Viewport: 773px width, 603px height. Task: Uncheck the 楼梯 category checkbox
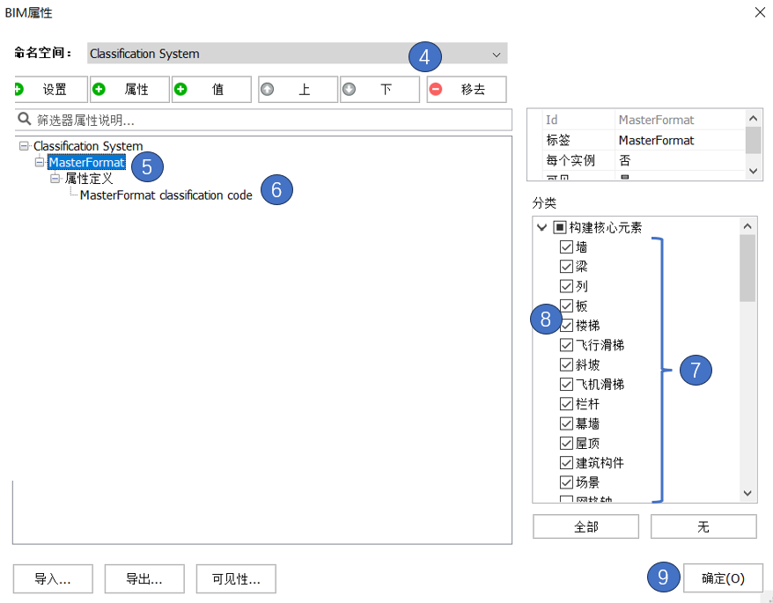pos(566,326)
